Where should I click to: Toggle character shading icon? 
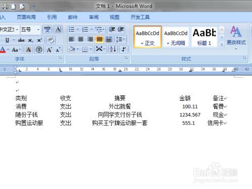(28, 50)
